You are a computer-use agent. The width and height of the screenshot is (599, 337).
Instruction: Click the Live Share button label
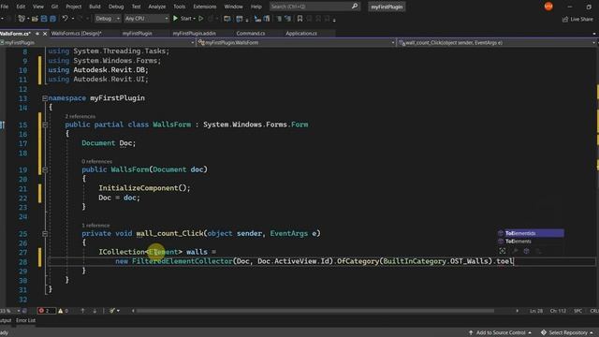(581, 19)
